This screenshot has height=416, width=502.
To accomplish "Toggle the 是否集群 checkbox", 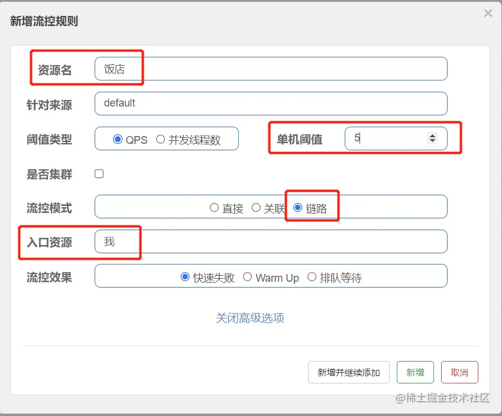I will [x=99, y=174].
